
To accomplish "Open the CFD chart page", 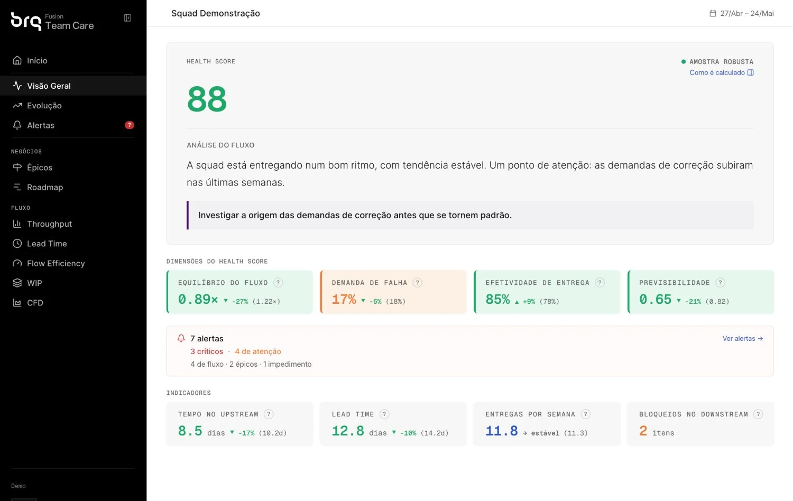I will coord(73,303).
